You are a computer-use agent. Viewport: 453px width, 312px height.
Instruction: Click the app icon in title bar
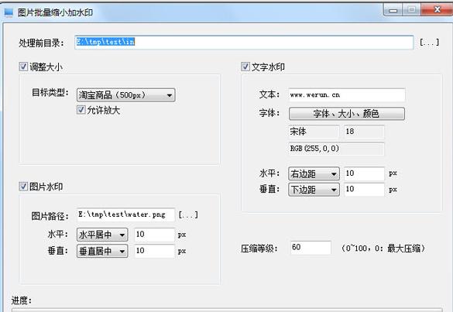point(9,12)
